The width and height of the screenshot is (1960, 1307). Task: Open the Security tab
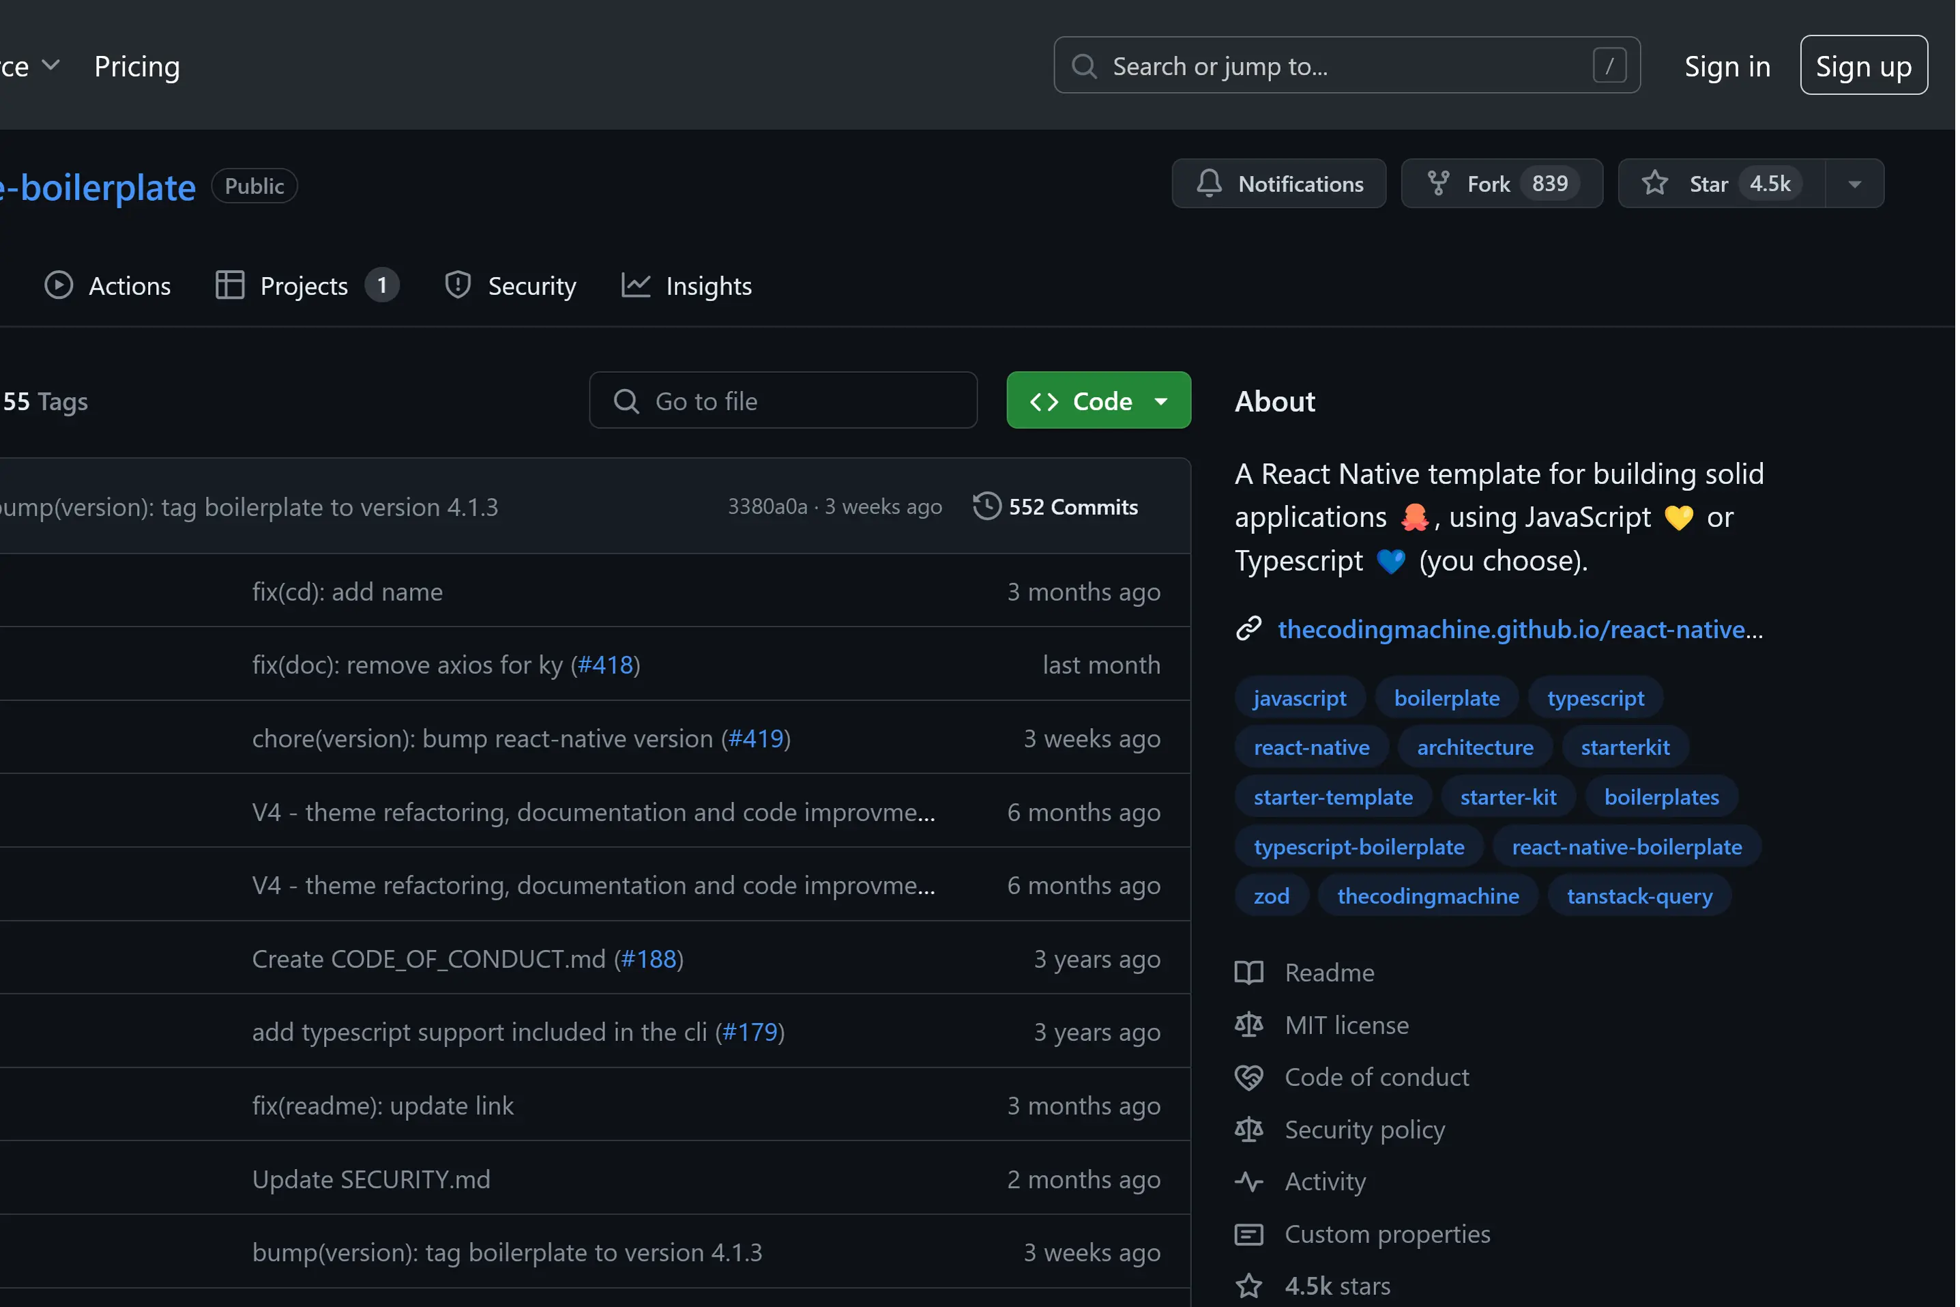510,286
